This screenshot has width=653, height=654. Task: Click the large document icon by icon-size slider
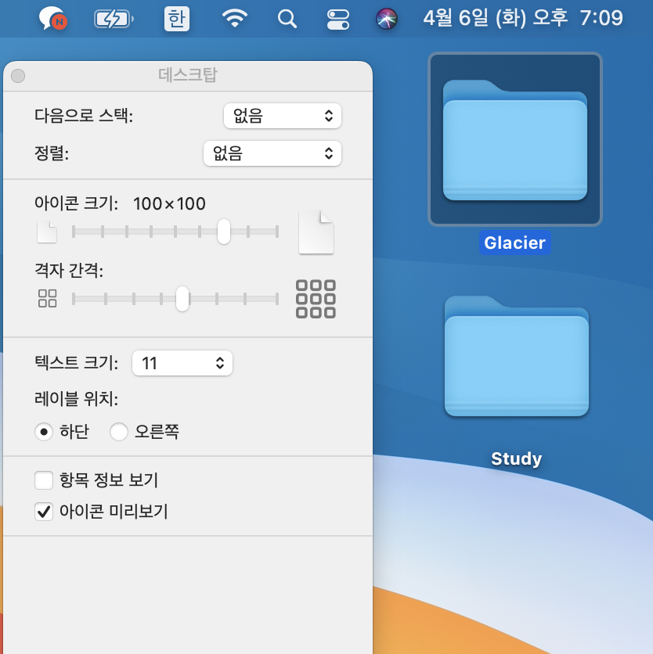click(x=316, y=232)
